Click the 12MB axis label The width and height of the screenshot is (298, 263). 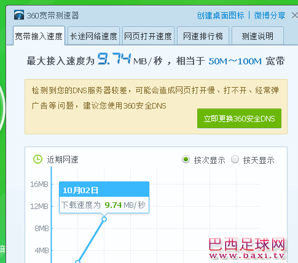(x=39, y=207)
